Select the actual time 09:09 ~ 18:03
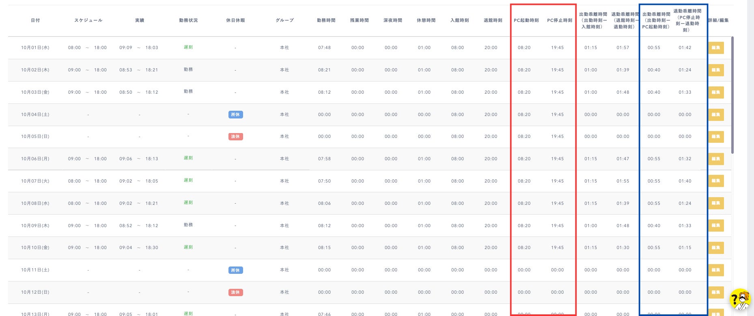Image resolution: width=754 pixels, height=316 pixels. [139, 48]
